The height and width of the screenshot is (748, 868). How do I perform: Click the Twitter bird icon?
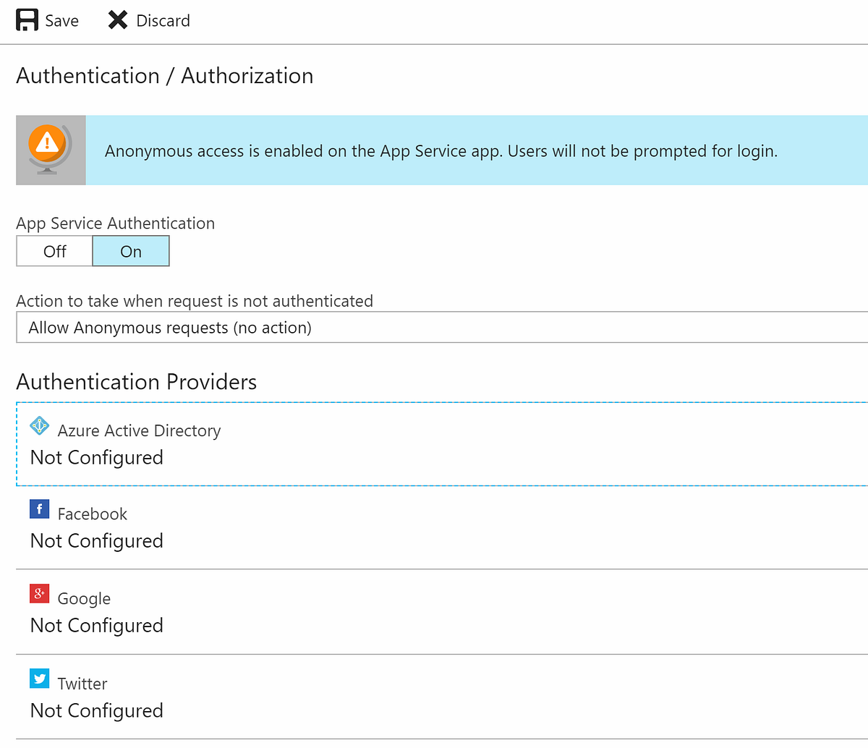(40, 679)
